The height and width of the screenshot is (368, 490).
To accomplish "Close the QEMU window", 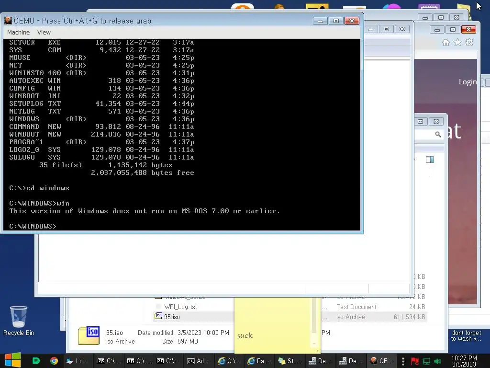I will point(352,21).
